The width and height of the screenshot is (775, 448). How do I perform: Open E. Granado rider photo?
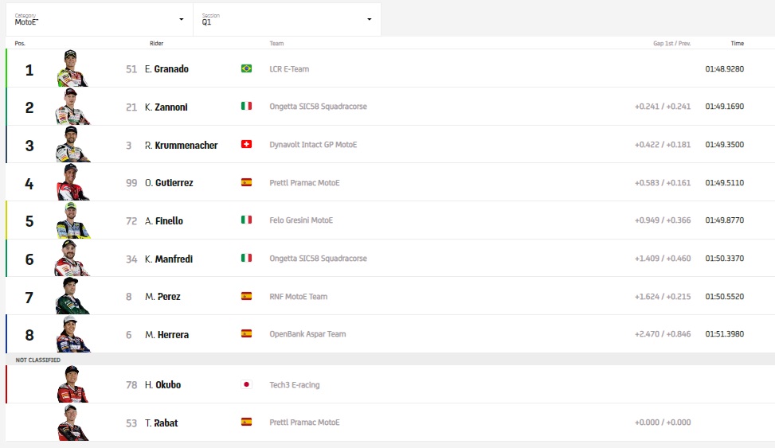[72, 69]
